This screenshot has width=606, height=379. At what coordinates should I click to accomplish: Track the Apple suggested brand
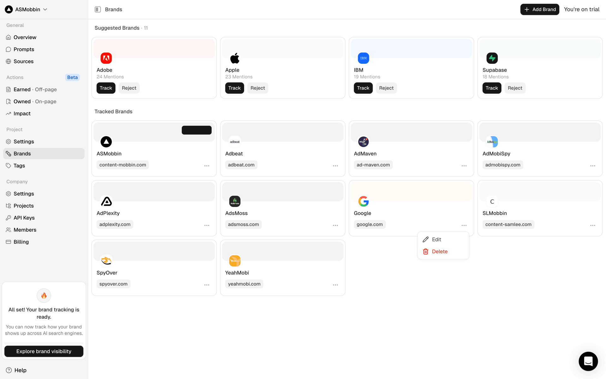click(235, 88)
